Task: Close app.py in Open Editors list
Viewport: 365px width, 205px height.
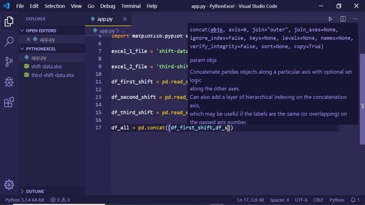Action: [x=28, y=39]
